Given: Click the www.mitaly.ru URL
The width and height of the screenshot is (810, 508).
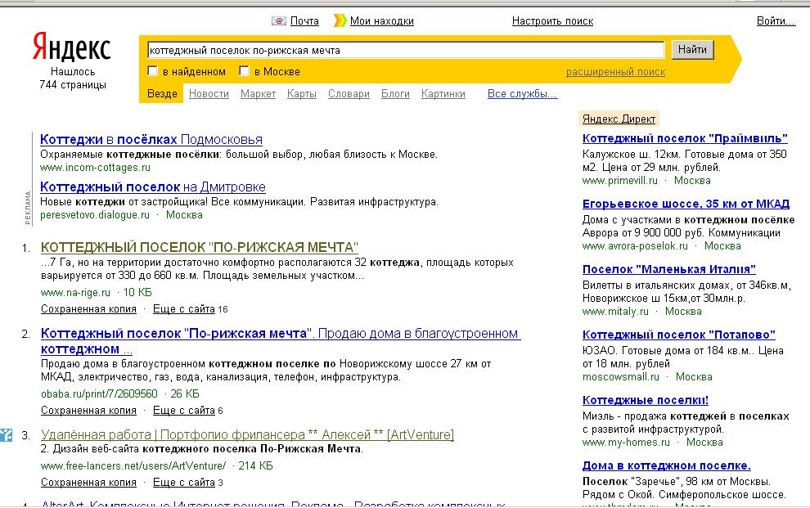Looking at the screenshot, I should point(615,312).
